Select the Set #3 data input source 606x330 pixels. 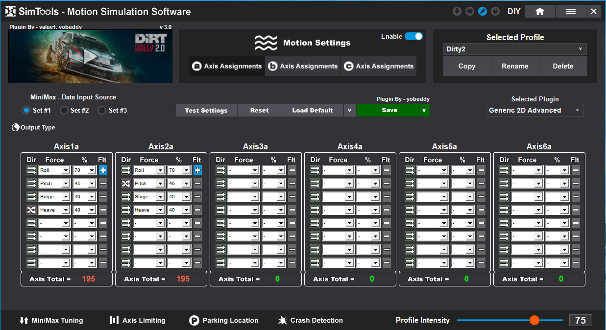click(x=102, y=110)
